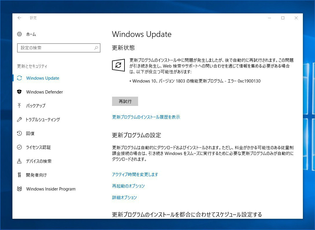The width and height of the screenshot is (315, 230).
Task: Minimize the Settings window
Action: (x=270, y=18)
